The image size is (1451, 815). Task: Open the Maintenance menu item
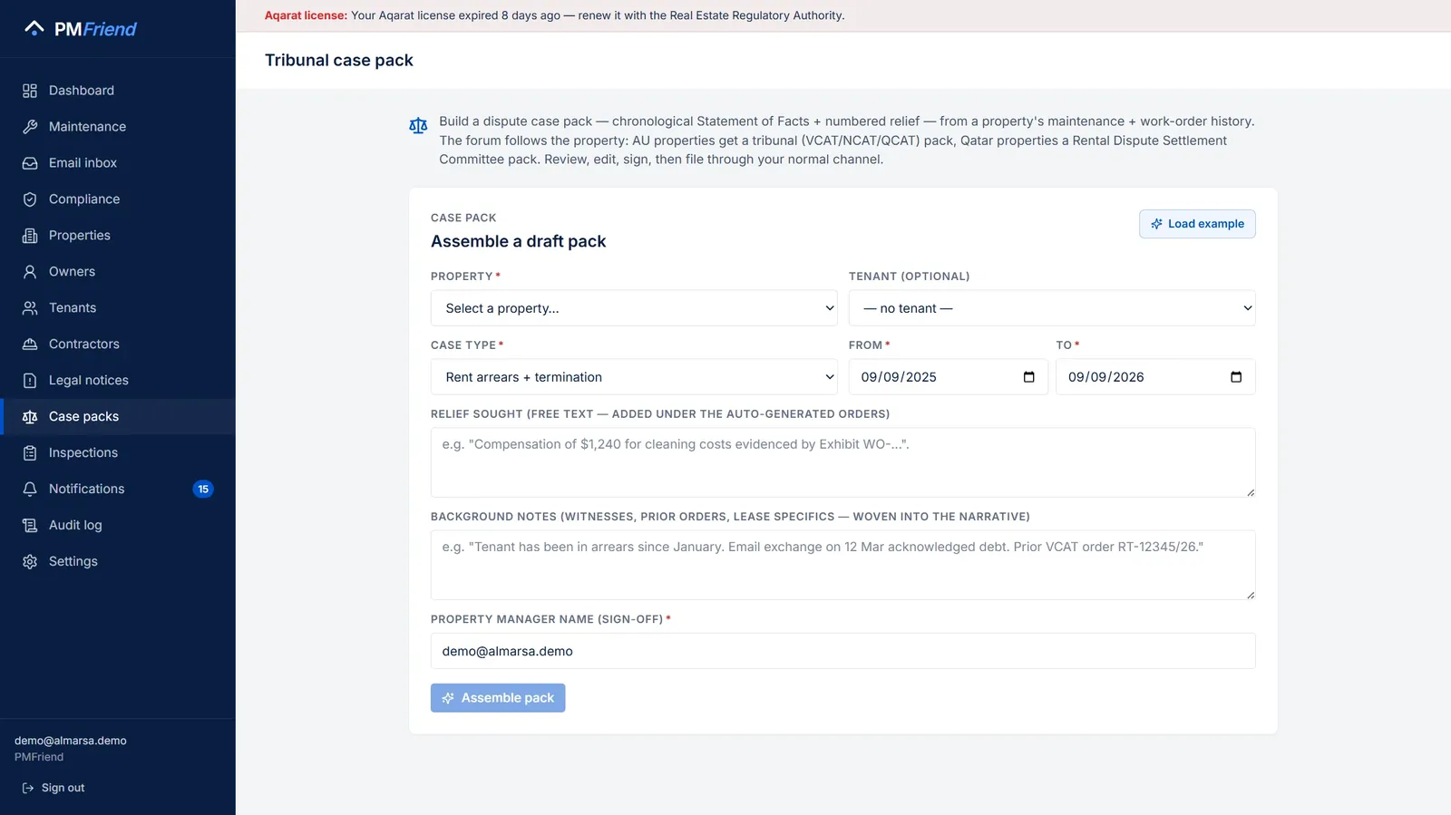point(118,127)
